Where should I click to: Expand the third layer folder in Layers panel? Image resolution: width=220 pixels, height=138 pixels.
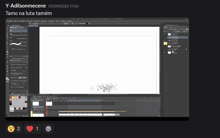pyautogui.click(x=168, y=40)
